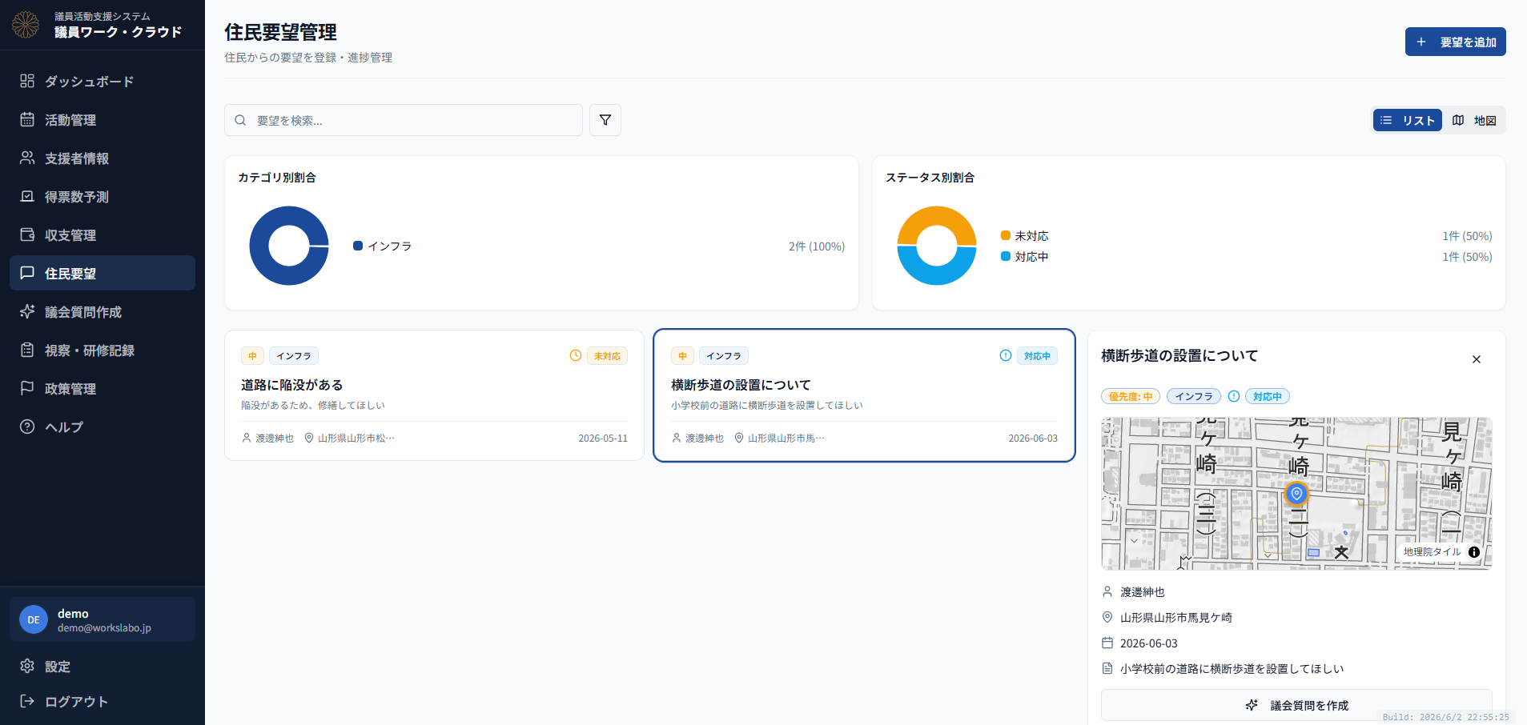Click the blue location pin on the map
1527x725 pixels.
(1296, 494)
